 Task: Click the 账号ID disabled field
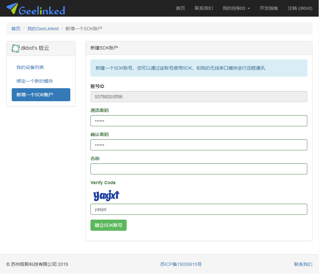199,97
